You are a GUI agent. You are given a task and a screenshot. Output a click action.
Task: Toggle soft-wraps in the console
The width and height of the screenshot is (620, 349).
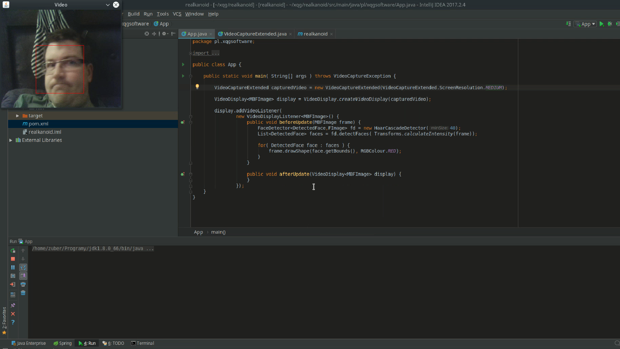click(23, 267)
